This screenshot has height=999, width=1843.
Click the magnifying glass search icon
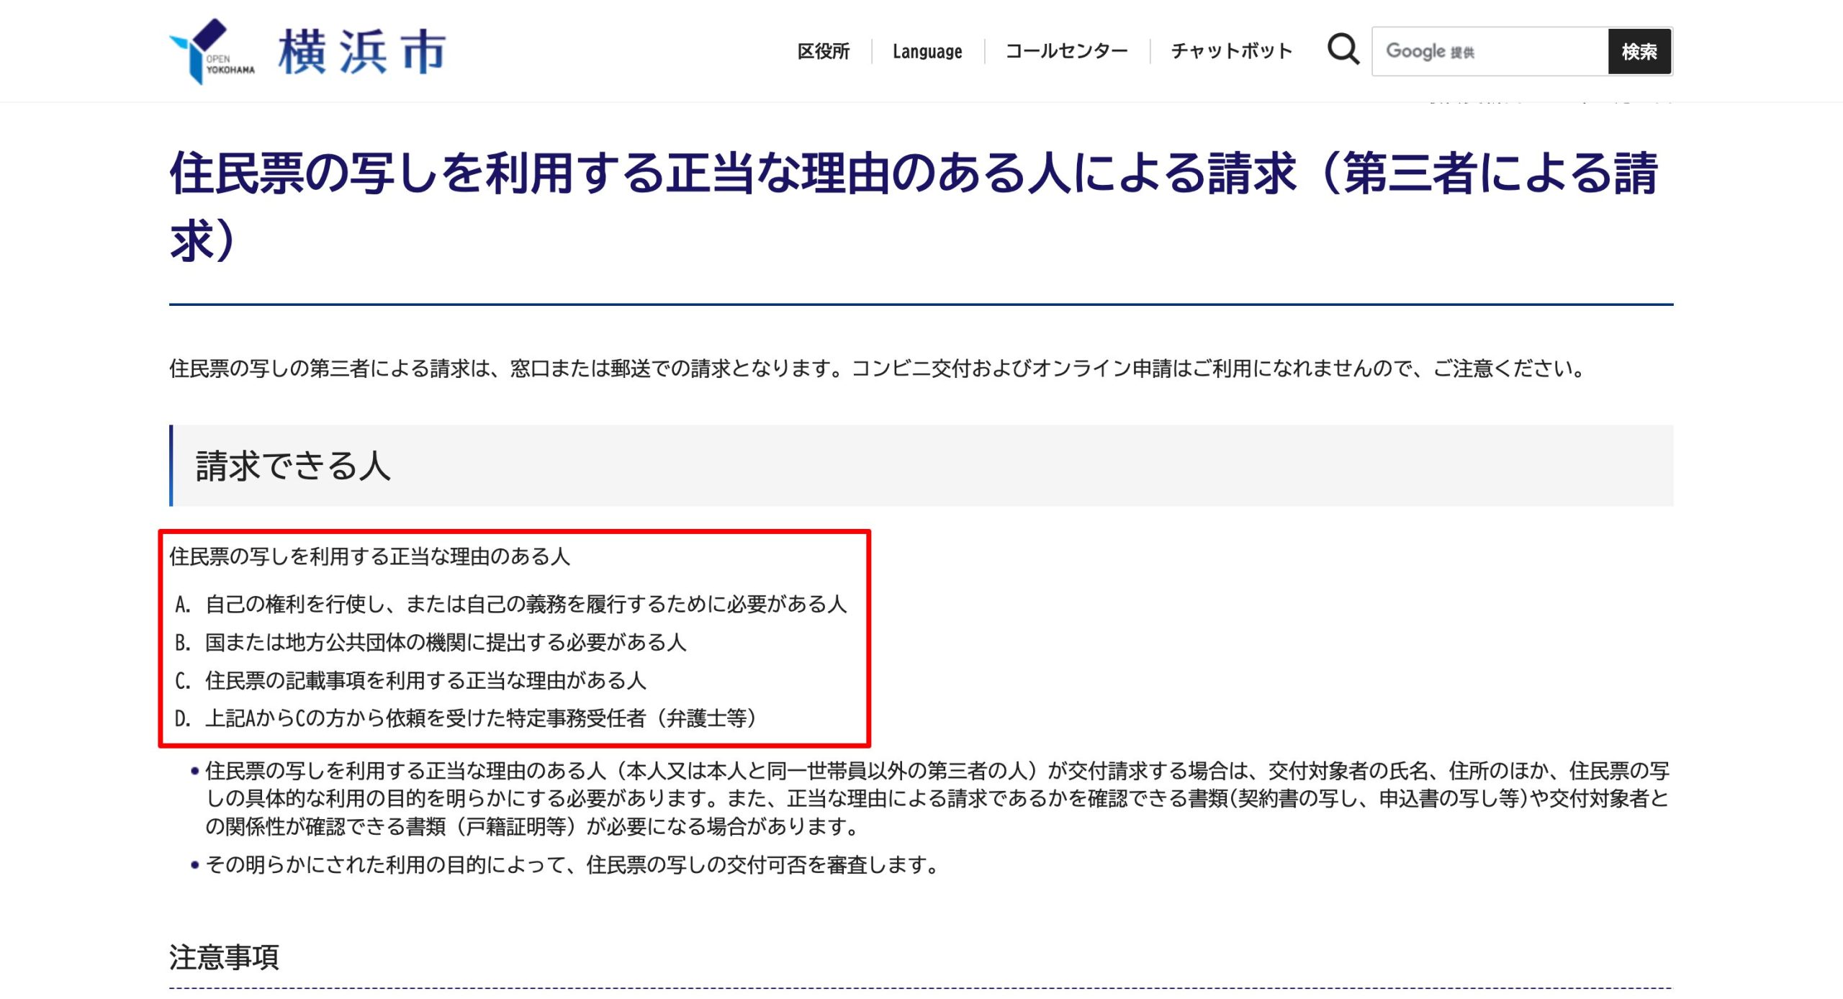pyautogui.click(x=1343, y=50)
